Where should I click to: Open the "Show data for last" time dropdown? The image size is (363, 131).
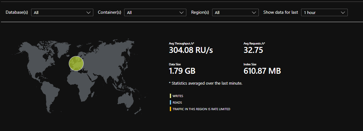click(x=324, y=12)
